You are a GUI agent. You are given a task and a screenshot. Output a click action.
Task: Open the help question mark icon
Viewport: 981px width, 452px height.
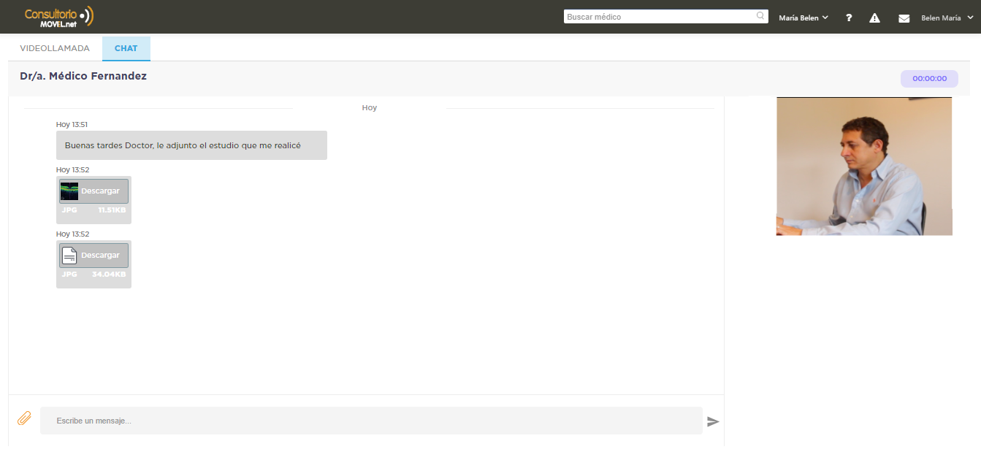[849, 18]
